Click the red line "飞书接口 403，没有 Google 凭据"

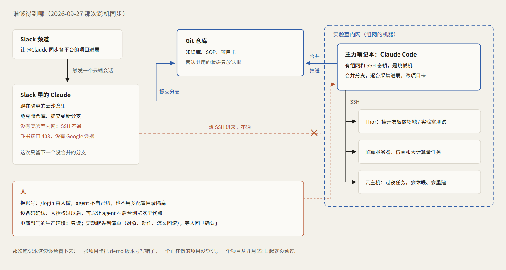pos(57,136)
